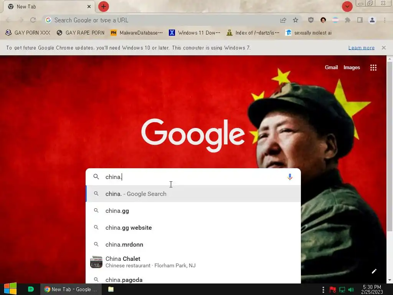The height and width of the screenshot is (295, 393).
Task: Click the China Chalet thumbnail image
Action: click(96, 262)
